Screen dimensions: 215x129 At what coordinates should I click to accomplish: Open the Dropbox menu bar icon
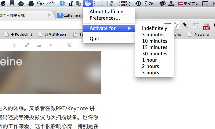[x=62, y=4]
